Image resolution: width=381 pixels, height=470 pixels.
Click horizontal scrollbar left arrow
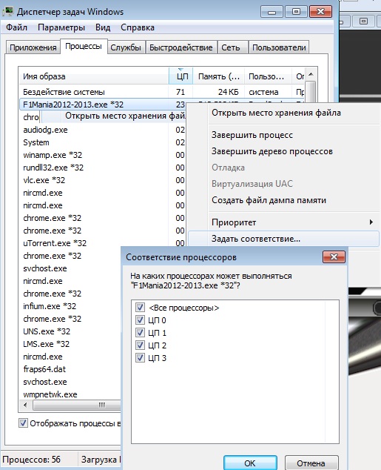coord(25,405)
